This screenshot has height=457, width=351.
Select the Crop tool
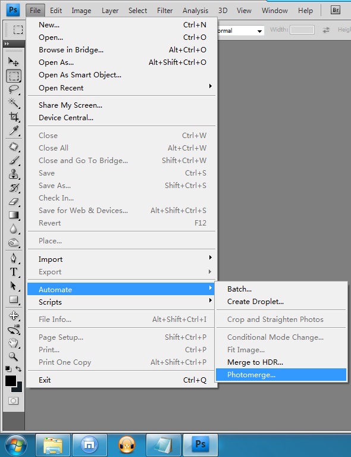point(14,117)
